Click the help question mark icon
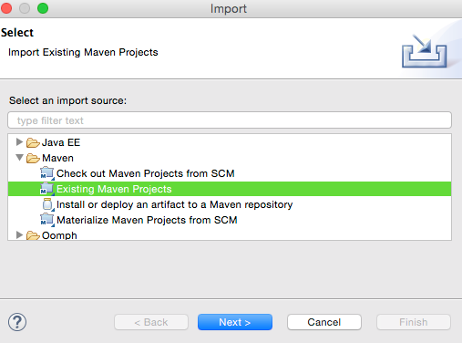Viewport: 462px width, 343px height. click(x=17, y=322)
